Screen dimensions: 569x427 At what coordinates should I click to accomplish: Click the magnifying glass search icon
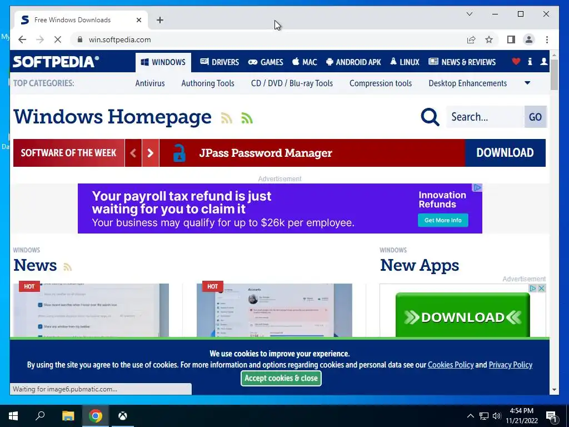[x=430, y=117]
